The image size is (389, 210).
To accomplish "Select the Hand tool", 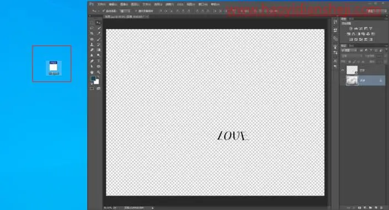I will 92,72.
